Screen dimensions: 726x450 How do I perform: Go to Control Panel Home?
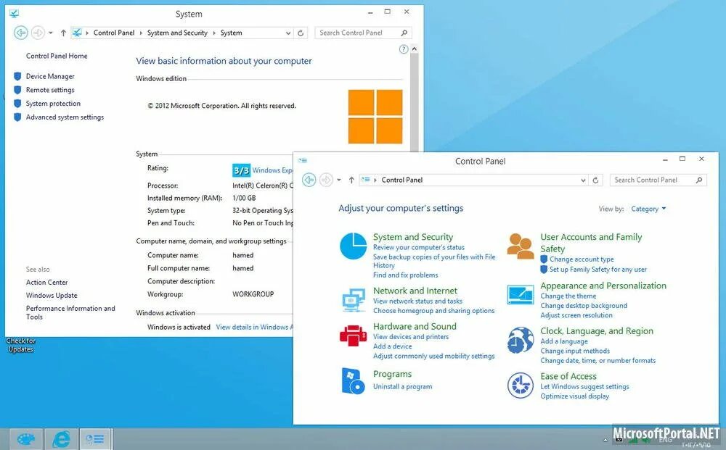[57, 56]
